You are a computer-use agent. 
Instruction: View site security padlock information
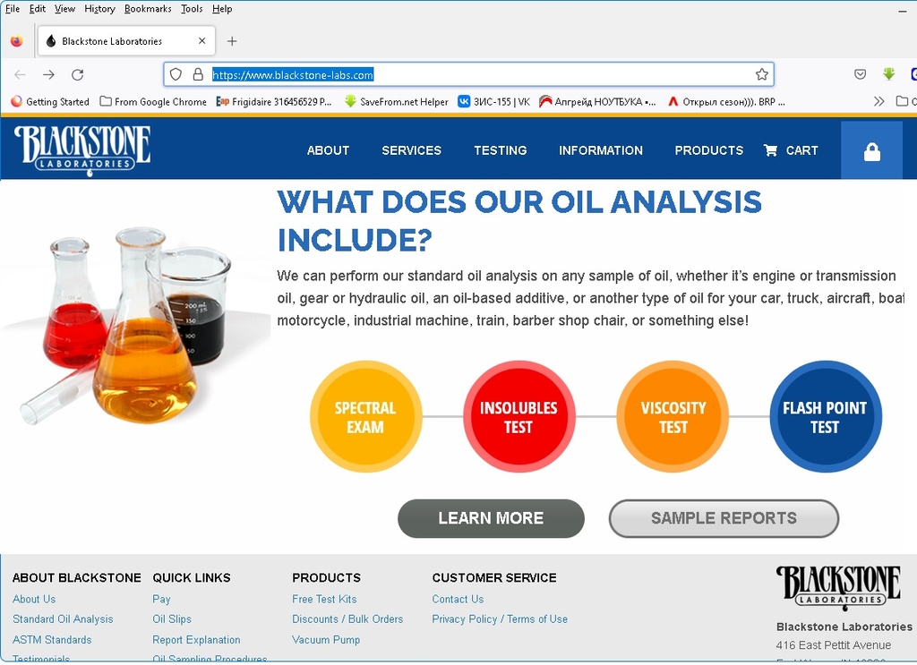[198, 74]
